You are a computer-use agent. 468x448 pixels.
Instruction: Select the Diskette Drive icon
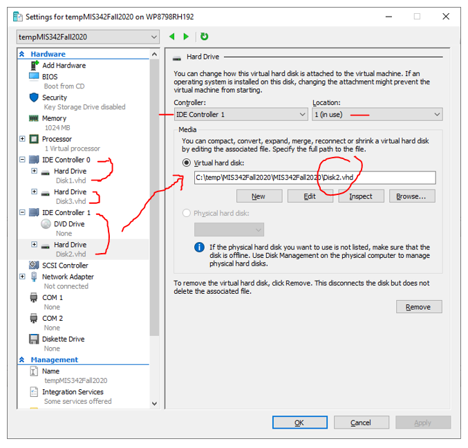34,339
